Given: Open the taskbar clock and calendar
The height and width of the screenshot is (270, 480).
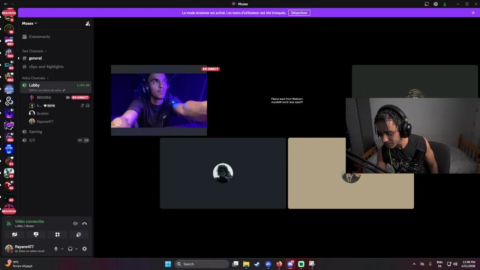Looking at the screenshot, I should (469, 264).
